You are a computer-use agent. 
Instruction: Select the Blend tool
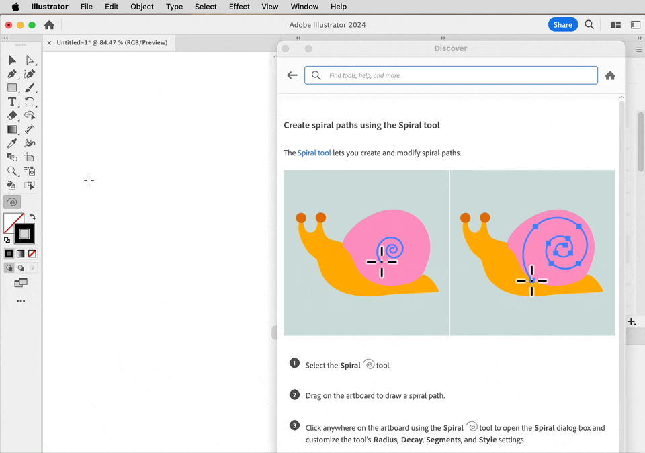click(12, 157)
